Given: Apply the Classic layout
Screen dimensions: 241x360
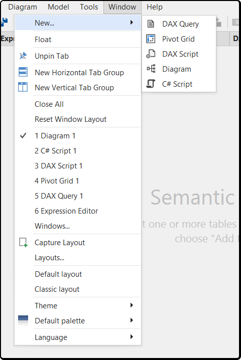Looking at the screenshot, I should [x=78, y=289].
